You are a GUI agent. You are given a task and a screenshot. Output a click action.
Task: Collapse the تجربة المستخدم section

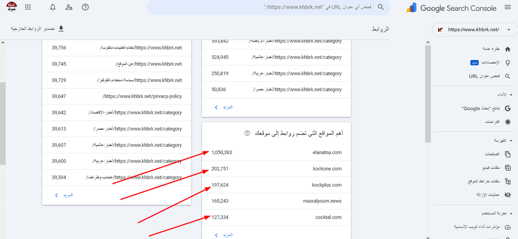coord(511,214)
